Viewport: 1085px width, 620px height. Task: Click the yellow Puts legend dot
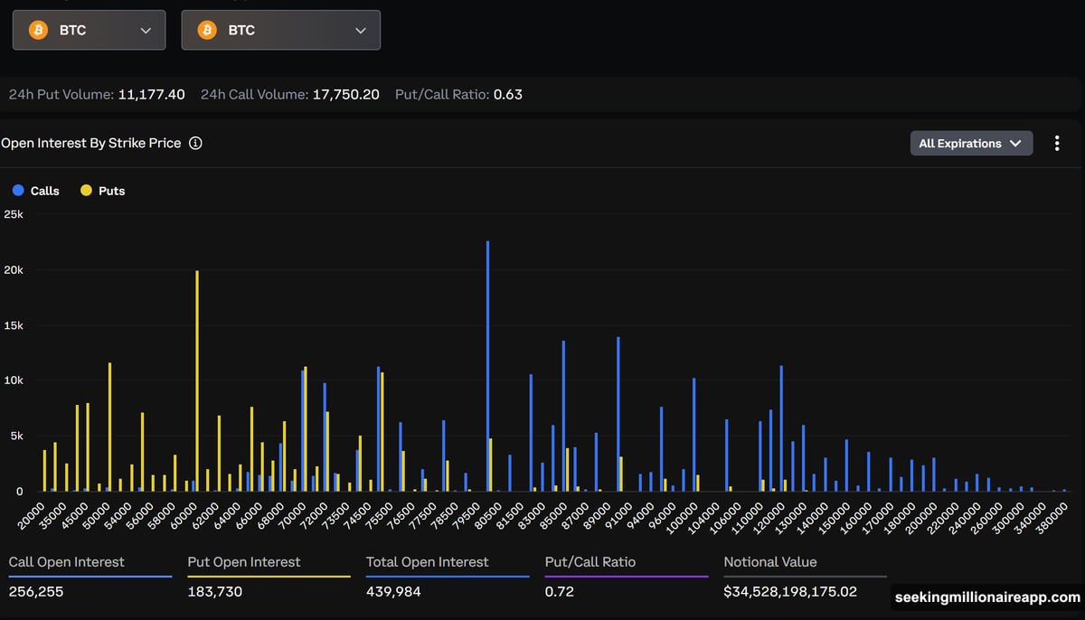(87, 191)
